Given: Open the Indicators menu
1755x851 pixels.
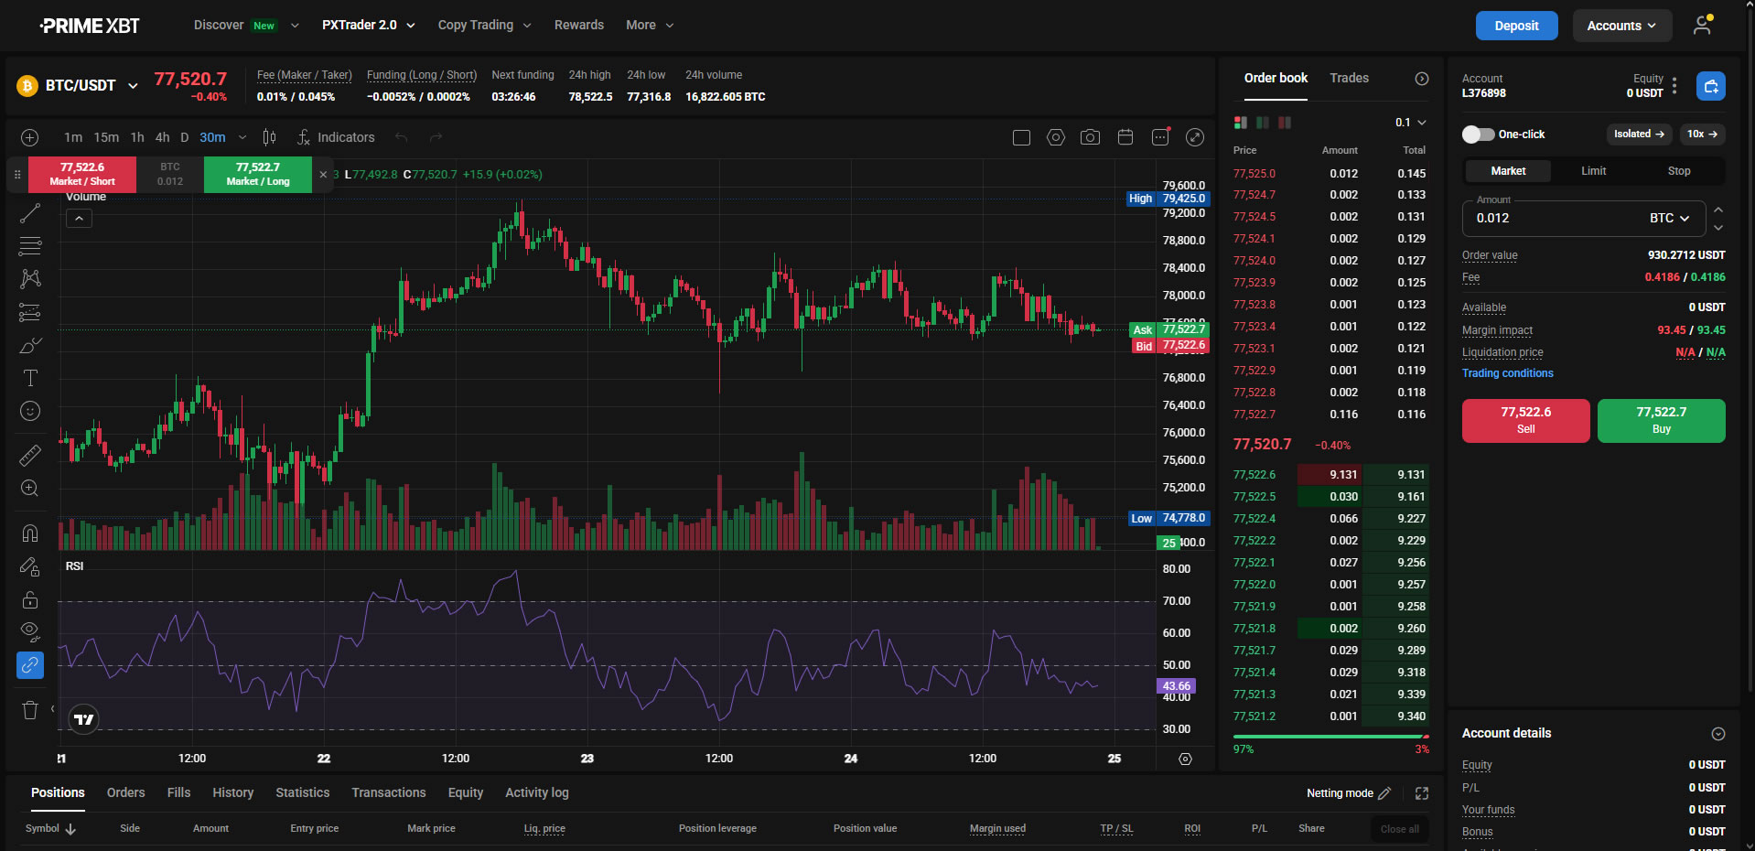Looking at the screenshot, I should [x=336, y=137].
